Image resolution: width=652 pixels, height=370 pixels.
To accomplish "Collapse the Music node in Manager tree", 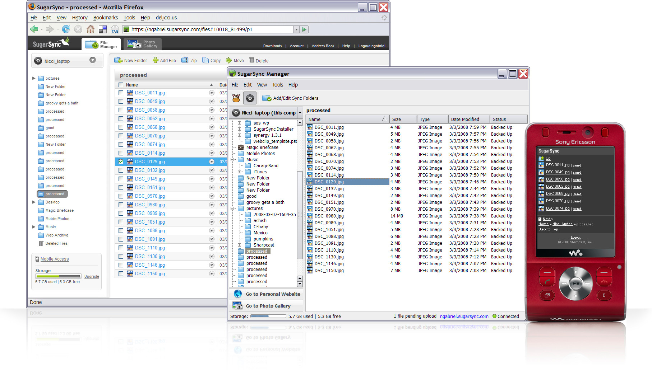I will click(232, 159).
